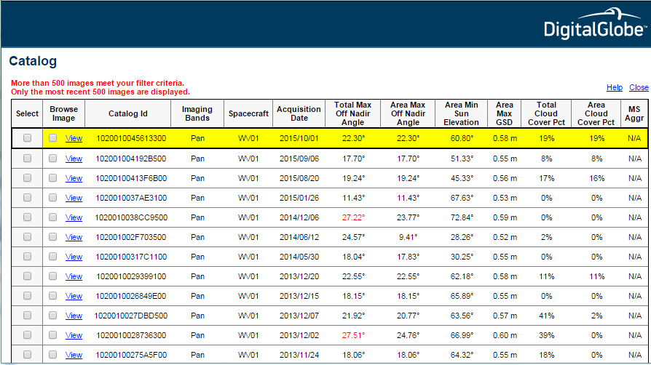651x365 pixels.
Task: Select the row checkbox for 1020010038CC9500
Action: click(28, 217)
